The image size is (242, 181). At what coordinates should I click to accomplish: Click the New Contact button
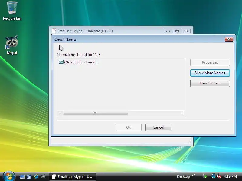(x=210, y=83)
